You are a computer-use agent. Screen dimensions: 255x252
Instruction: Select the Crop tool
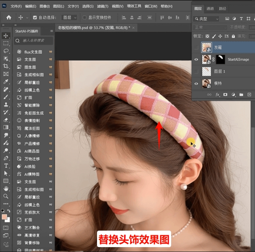(x=6, y=66)
